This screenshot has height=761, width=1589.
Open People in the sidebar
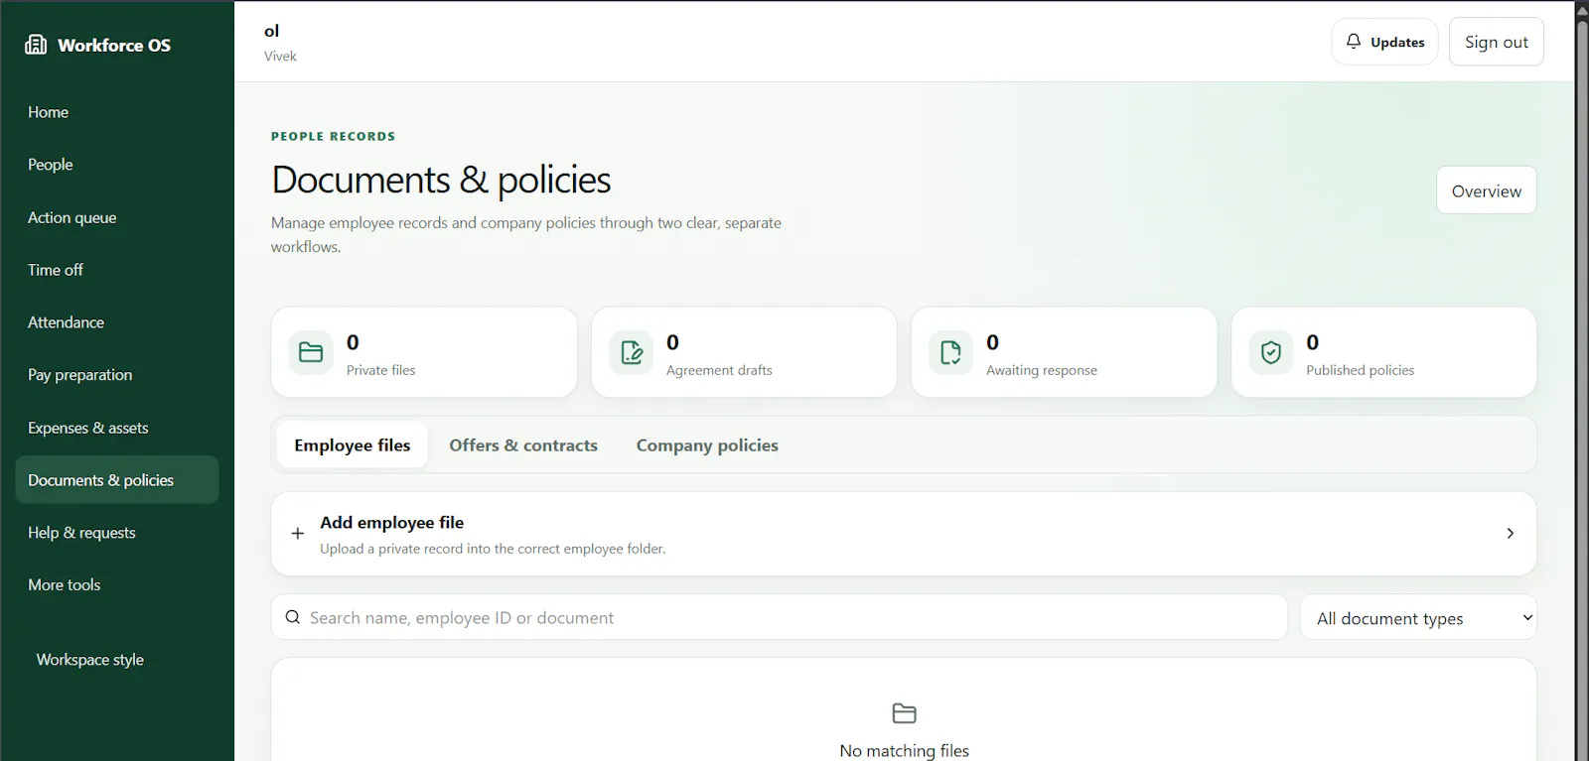[x=117, y=165]
